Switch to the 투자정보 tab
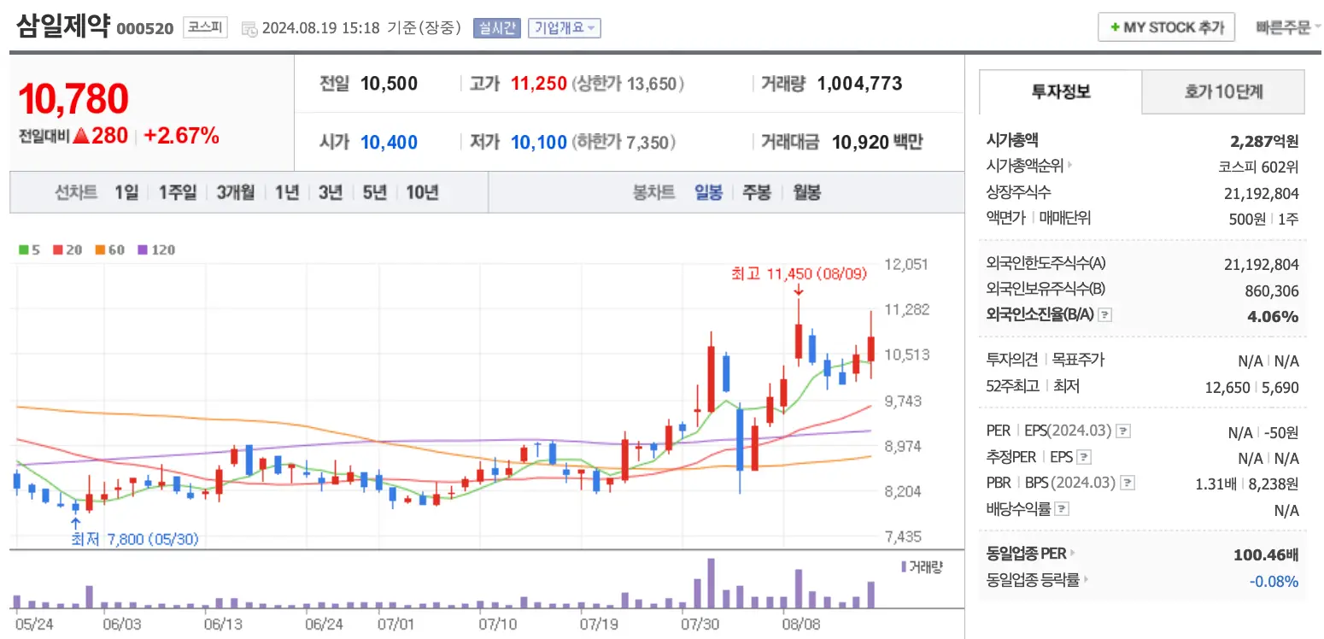1324x639 pixels. 1060,91
